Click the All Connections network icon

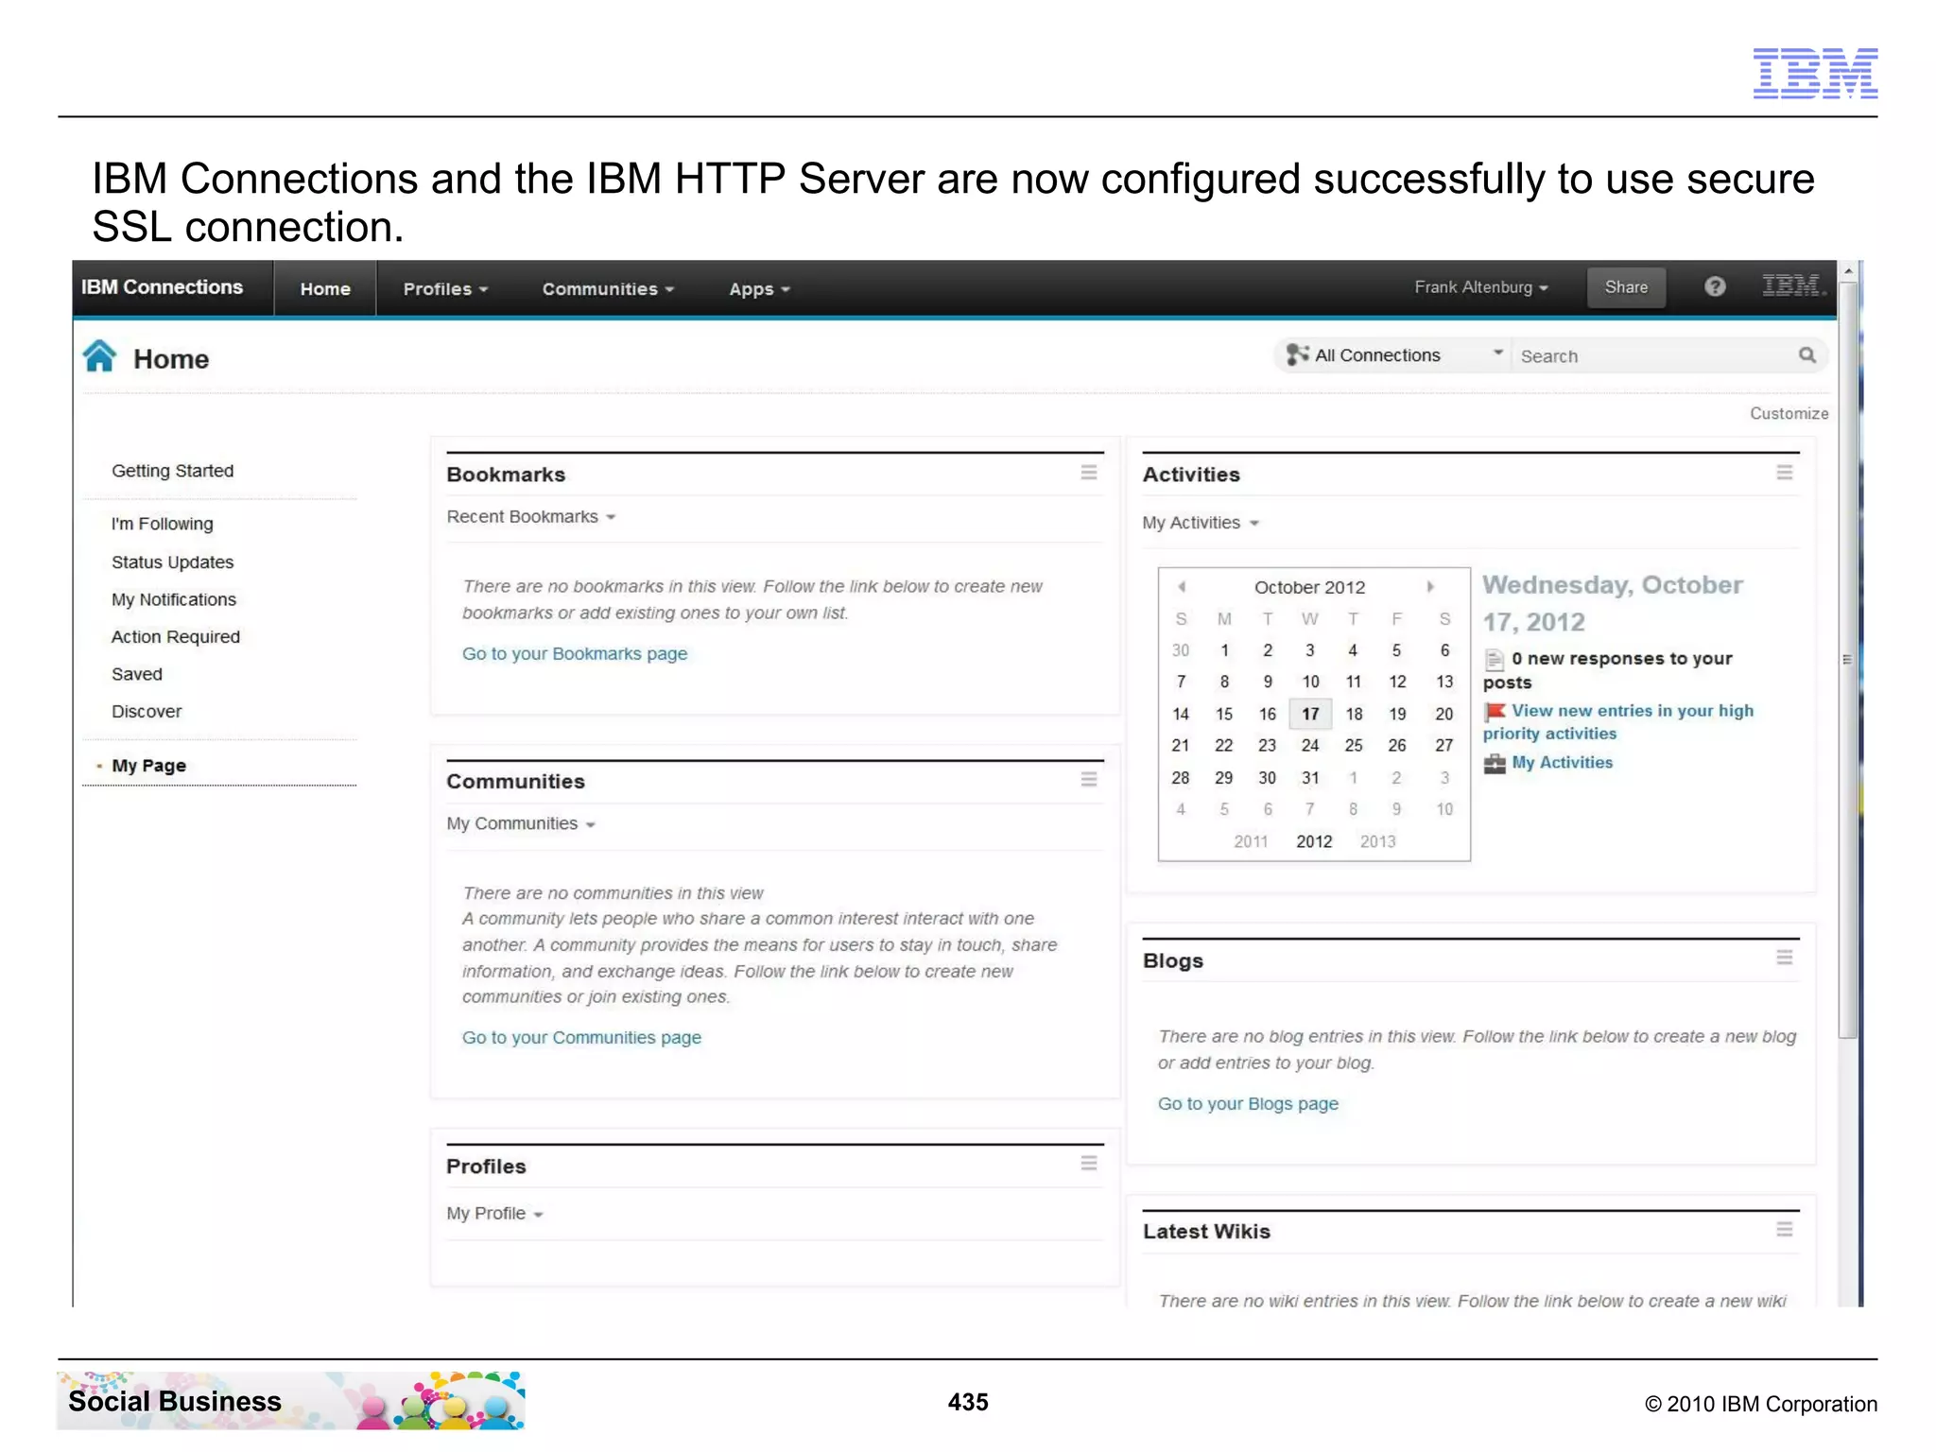click(1298, 354)
